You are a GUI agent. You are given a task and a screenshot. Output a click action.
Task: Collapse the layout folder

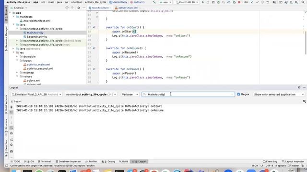17,61
